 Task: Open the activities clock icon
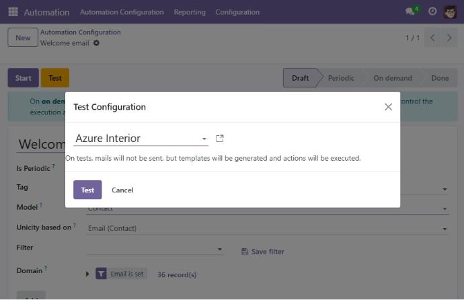pyautogui.click(x=432, y=11)
